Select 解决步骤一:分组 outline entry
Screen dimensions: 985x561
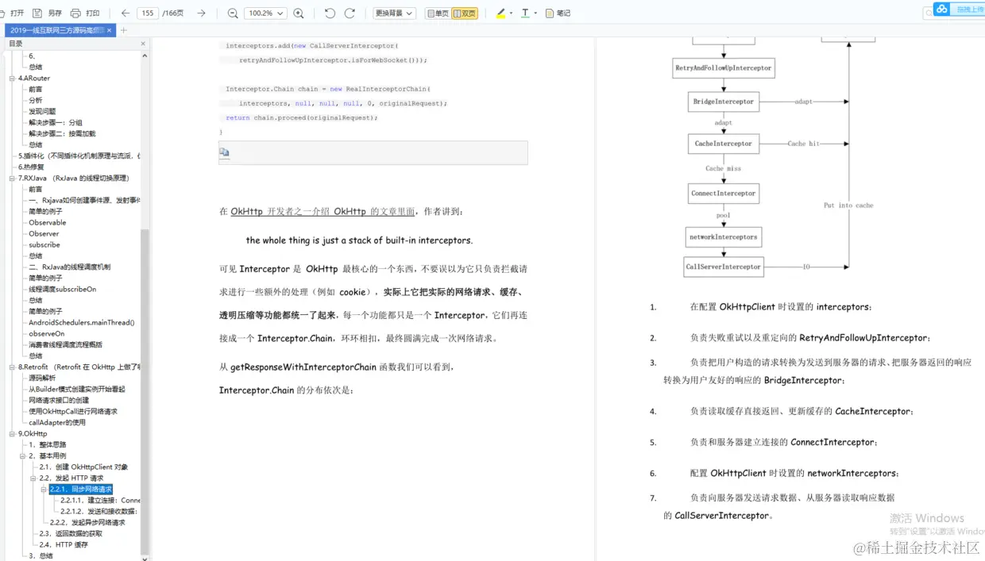tap(56, 123)
